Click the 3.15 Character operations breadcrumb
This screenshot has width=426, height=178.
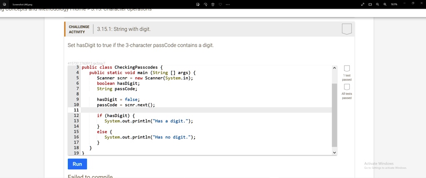[x=121, y=10]
